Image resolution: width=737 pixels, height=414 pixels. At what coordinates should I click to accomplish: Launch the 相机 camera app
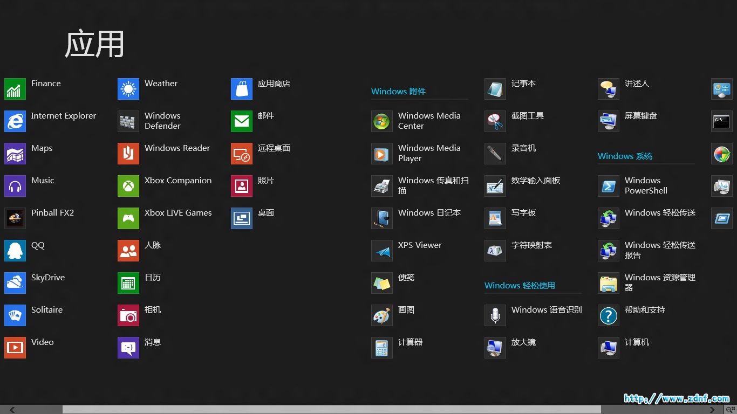click(x=128, y=315)
